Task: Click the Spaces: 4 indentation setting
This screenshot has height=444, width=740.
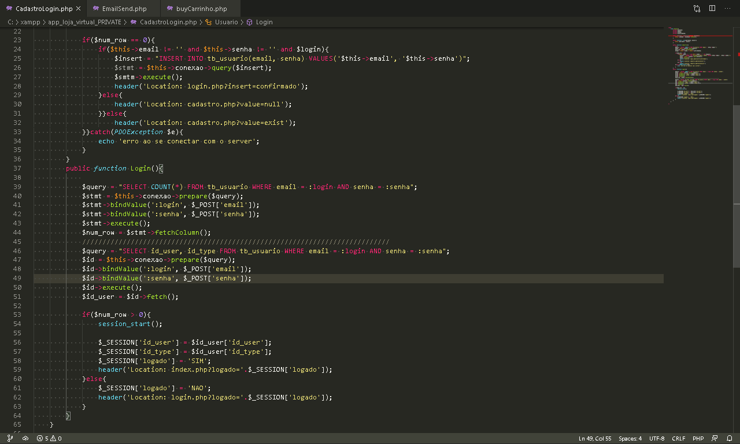Action: click(x=630, y=438)
